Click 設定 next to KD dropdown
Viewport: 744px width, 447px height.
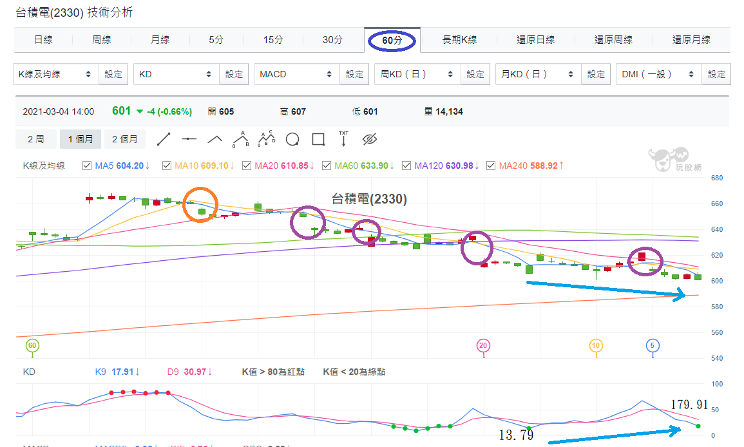234,74
